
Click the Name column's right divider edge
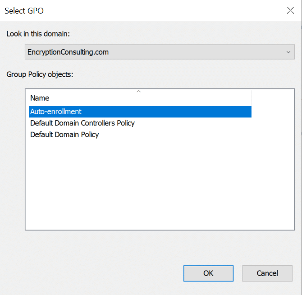(x=251, y=98)
